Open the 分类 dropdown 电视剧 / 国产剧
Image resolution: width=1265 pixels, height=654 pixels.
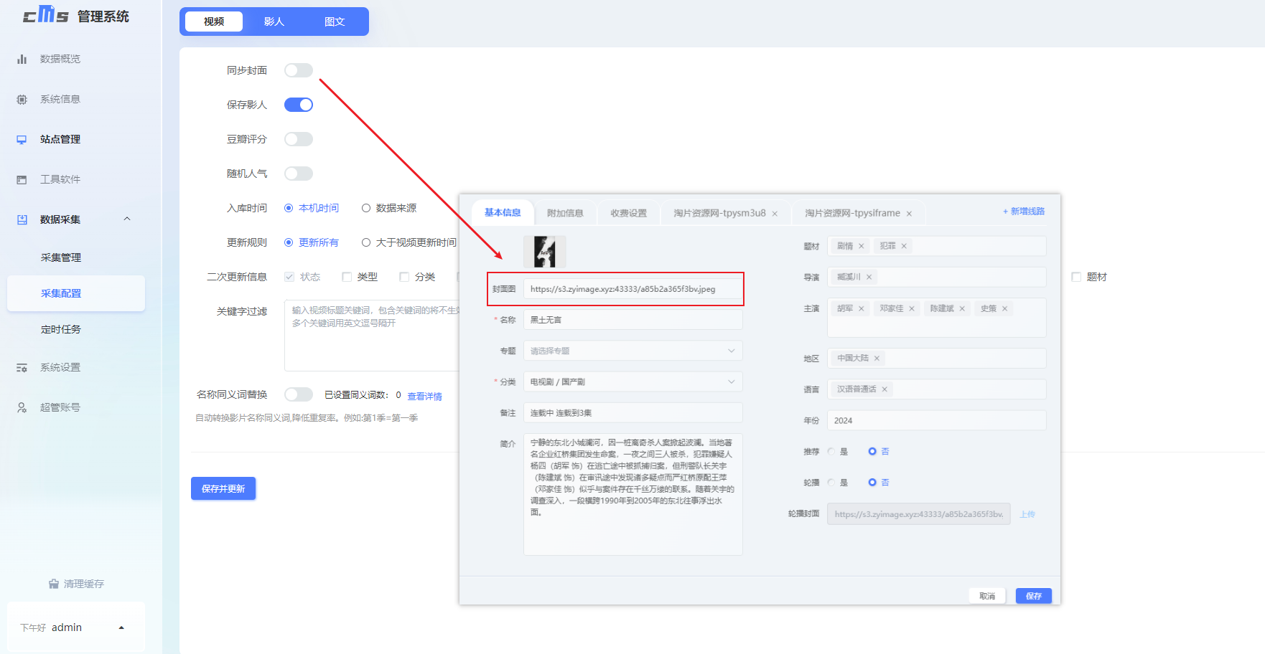click(x=632, y=381)
